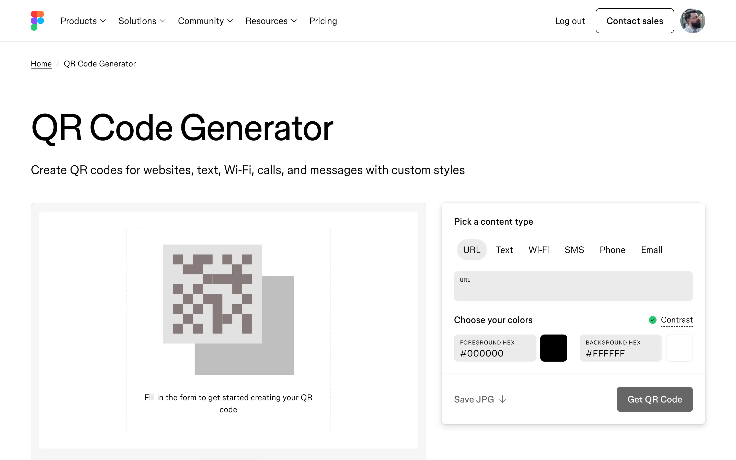Open the black foreground color swatch
This screenshot has height=460, width=736.
pos(554,348)
